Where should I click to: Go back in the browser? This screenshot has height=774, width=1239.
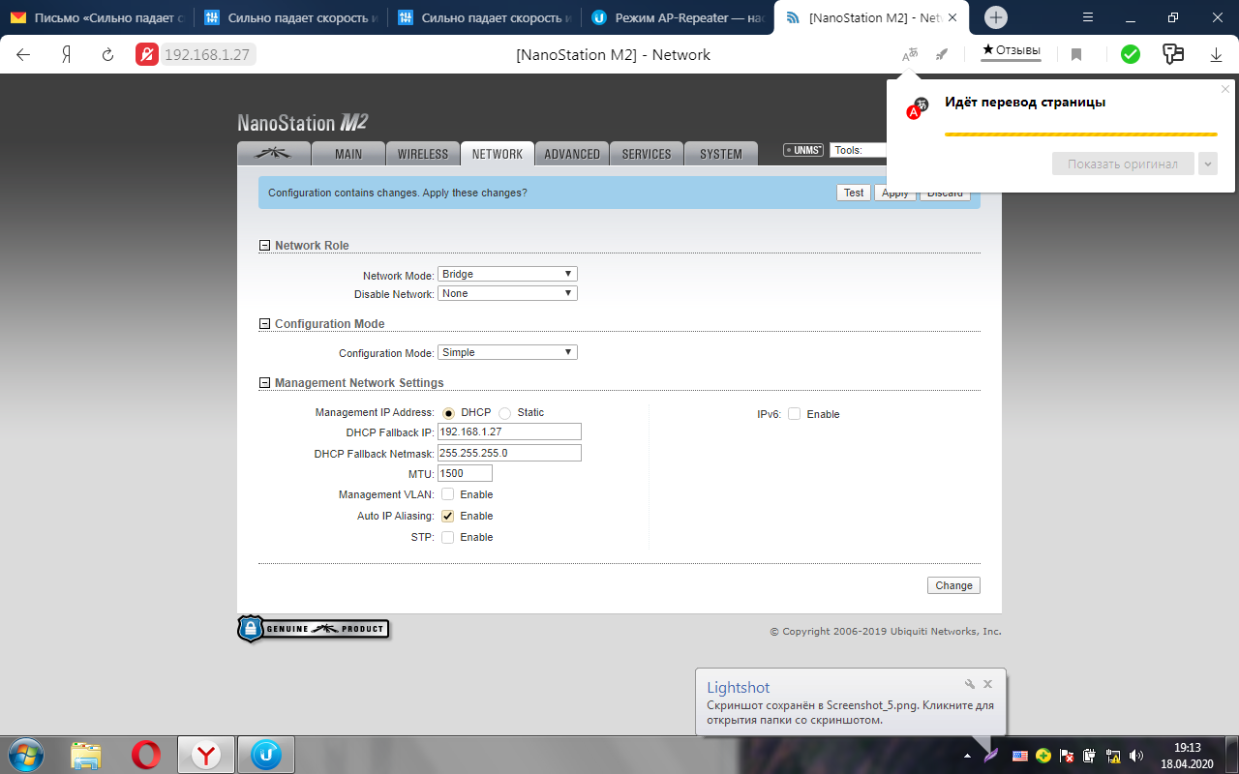tap(23, 55)
